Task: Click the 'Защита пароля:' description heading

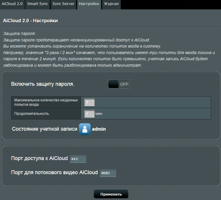Action: (20, 34)
